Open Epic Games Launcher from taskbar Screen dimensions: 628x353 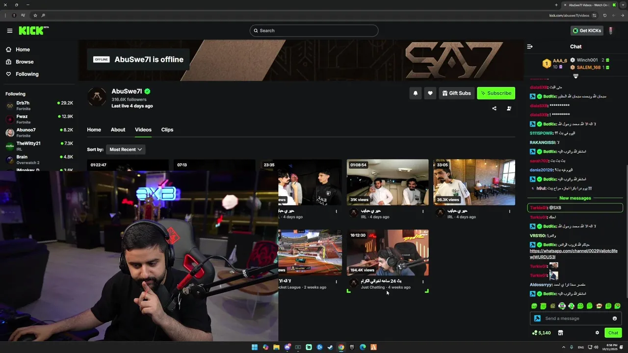coord(352,347)
